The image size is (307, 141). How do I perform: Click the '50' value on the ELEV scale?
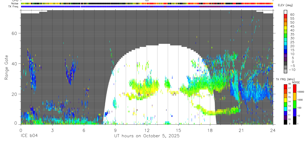pos(292,22)
